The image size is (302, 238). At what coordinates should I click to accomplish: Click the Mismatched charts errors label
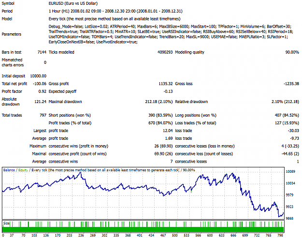[x=13, y=62]
